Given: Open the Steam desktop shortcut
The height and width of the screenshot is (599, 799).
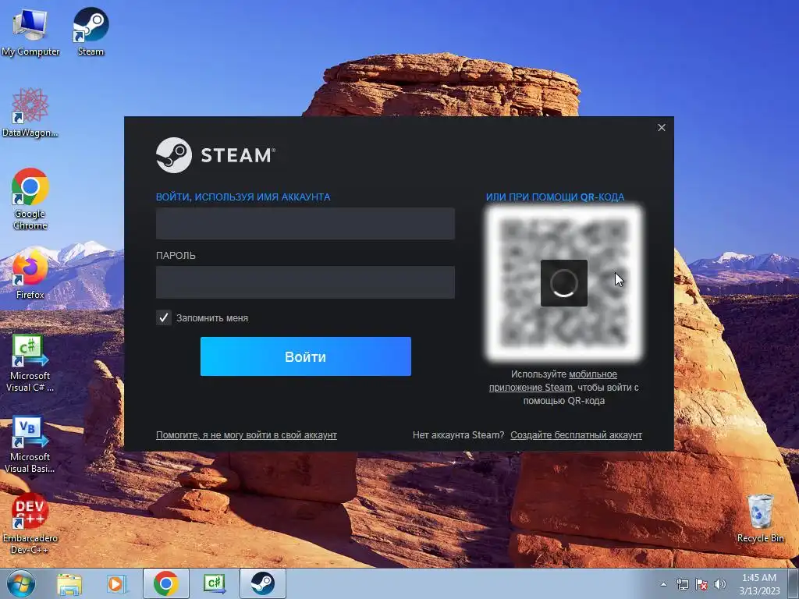Looking at the screenshot, I should (x=91, y=31).
